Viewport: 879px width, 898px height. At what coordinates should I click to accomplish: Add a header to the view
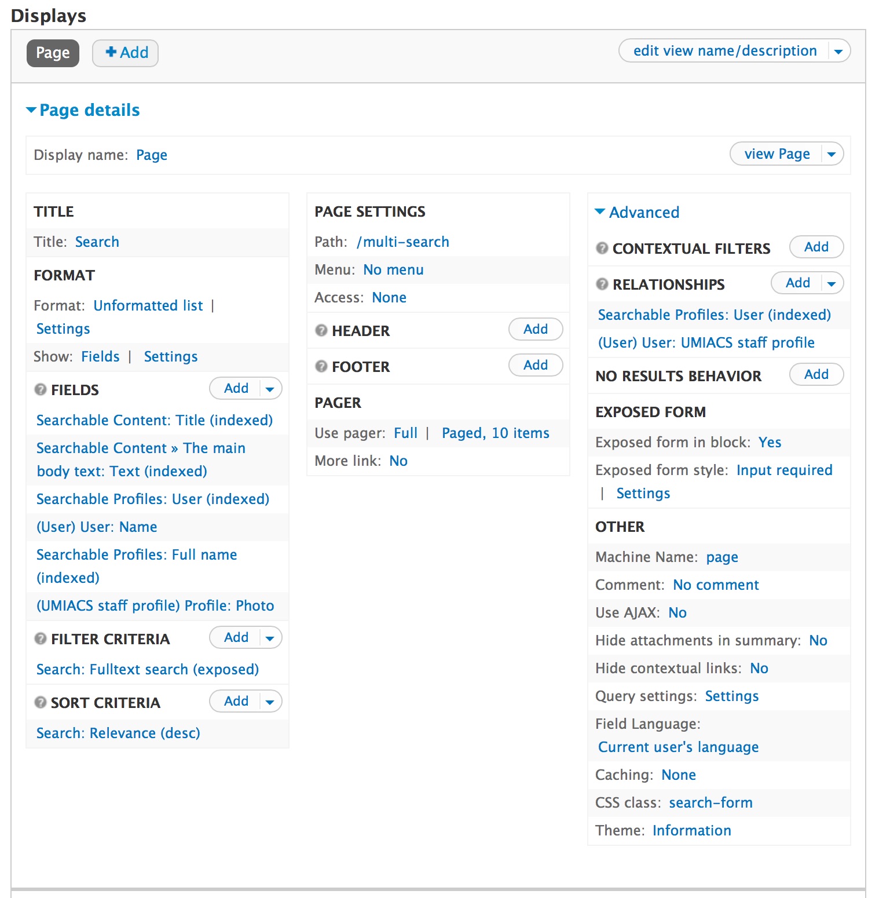point(536,329)
